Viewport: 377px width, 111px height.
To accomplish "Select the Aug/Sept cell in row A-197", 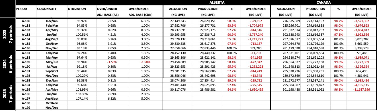I will pos(52,98).
